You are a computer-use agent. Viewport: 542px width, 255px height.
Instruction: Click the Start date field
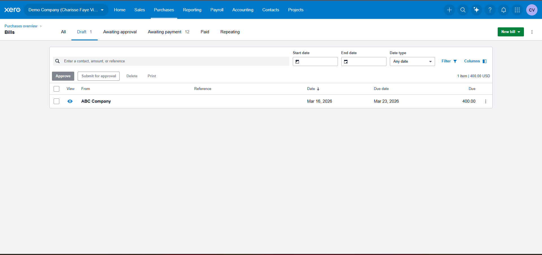click(x=315, y=61)
